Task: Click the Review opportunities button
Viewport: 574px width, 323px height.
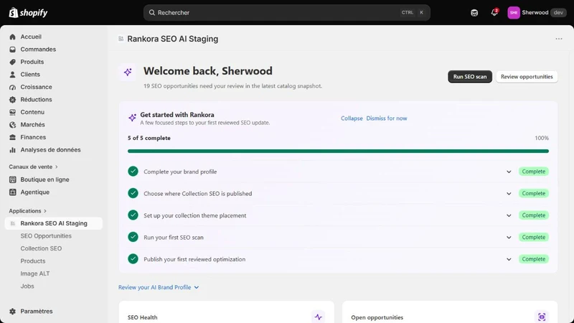Action: point(527,77)
